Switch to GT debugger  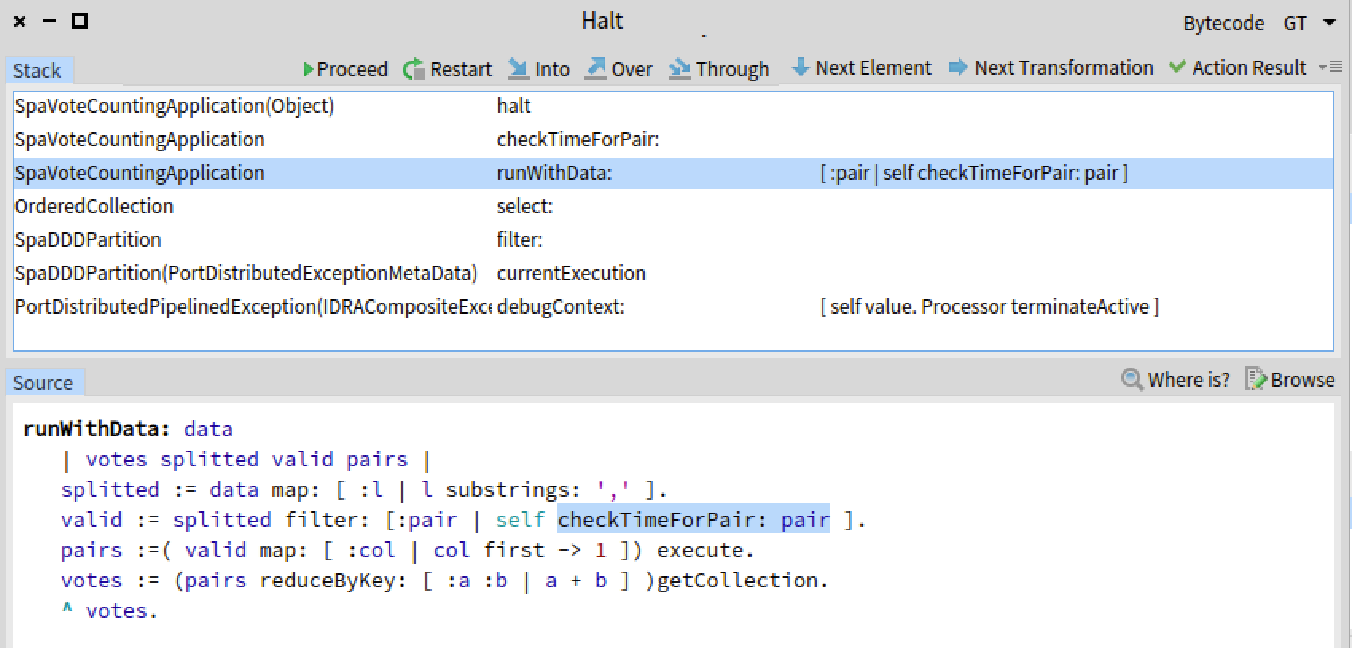(1295, 24)
